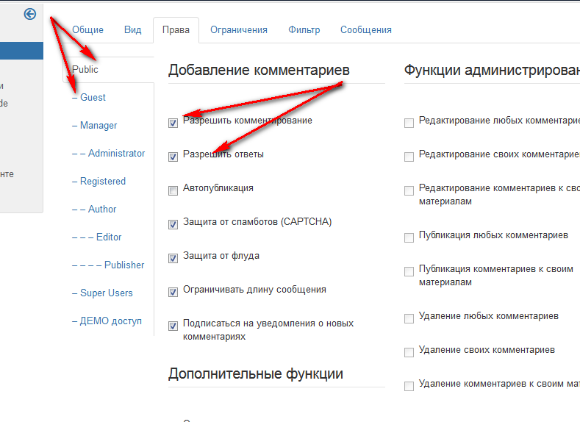Open the Общие tab
The width and height of the screenshot is (580, 422).
click(x=87, y=30)
